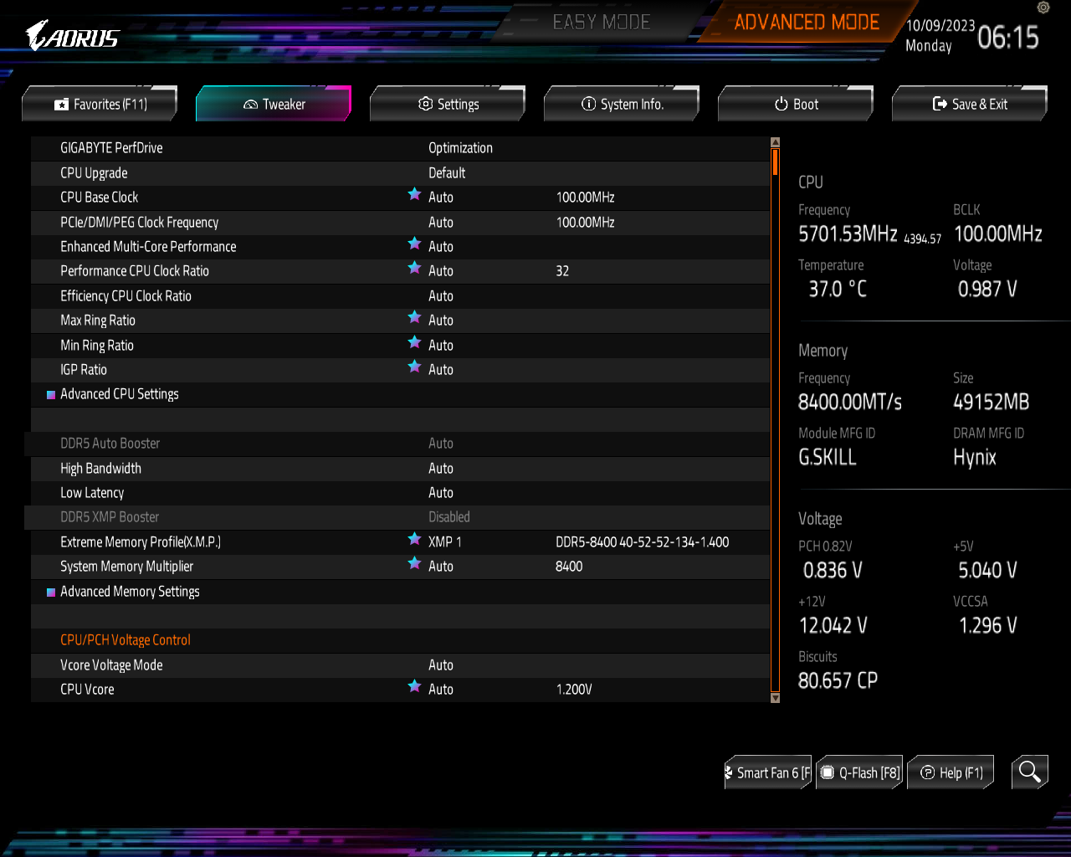Click the 06:15 clock display
The image size is (1071, 857).
tap(1008, 38)
